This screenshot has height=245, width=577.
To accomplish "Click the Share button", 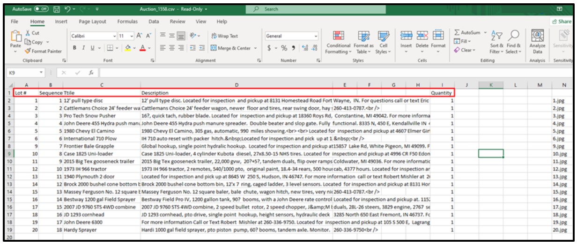I will 562,22.
